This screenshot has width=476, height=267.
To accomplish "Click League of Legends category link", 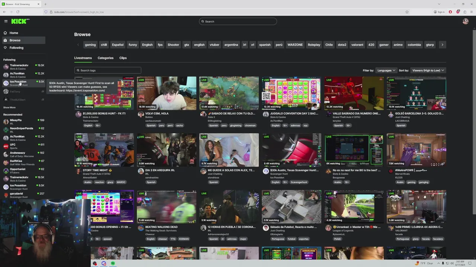I will click(345, 231).
